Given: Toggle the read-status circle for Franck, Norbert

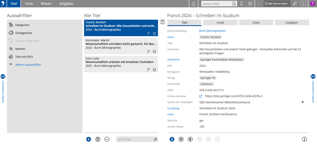Looking at the screenshot, I should (x=154, y=33).
